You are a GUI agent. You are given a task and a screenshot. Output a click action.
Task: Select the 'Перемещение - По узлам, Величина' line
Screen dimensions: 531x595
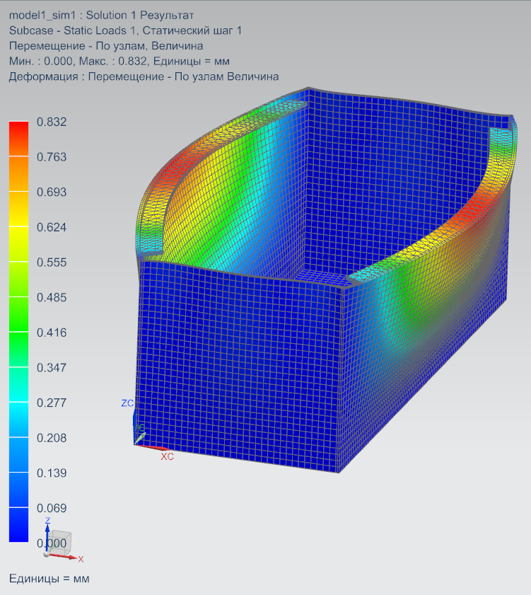[x=106, y=46]
